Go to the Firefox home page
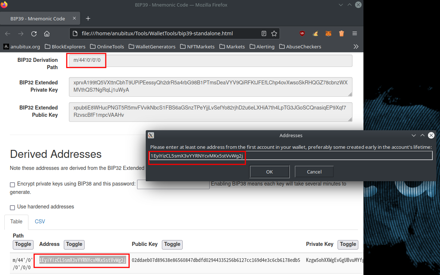440x275 pixels. 47,33
